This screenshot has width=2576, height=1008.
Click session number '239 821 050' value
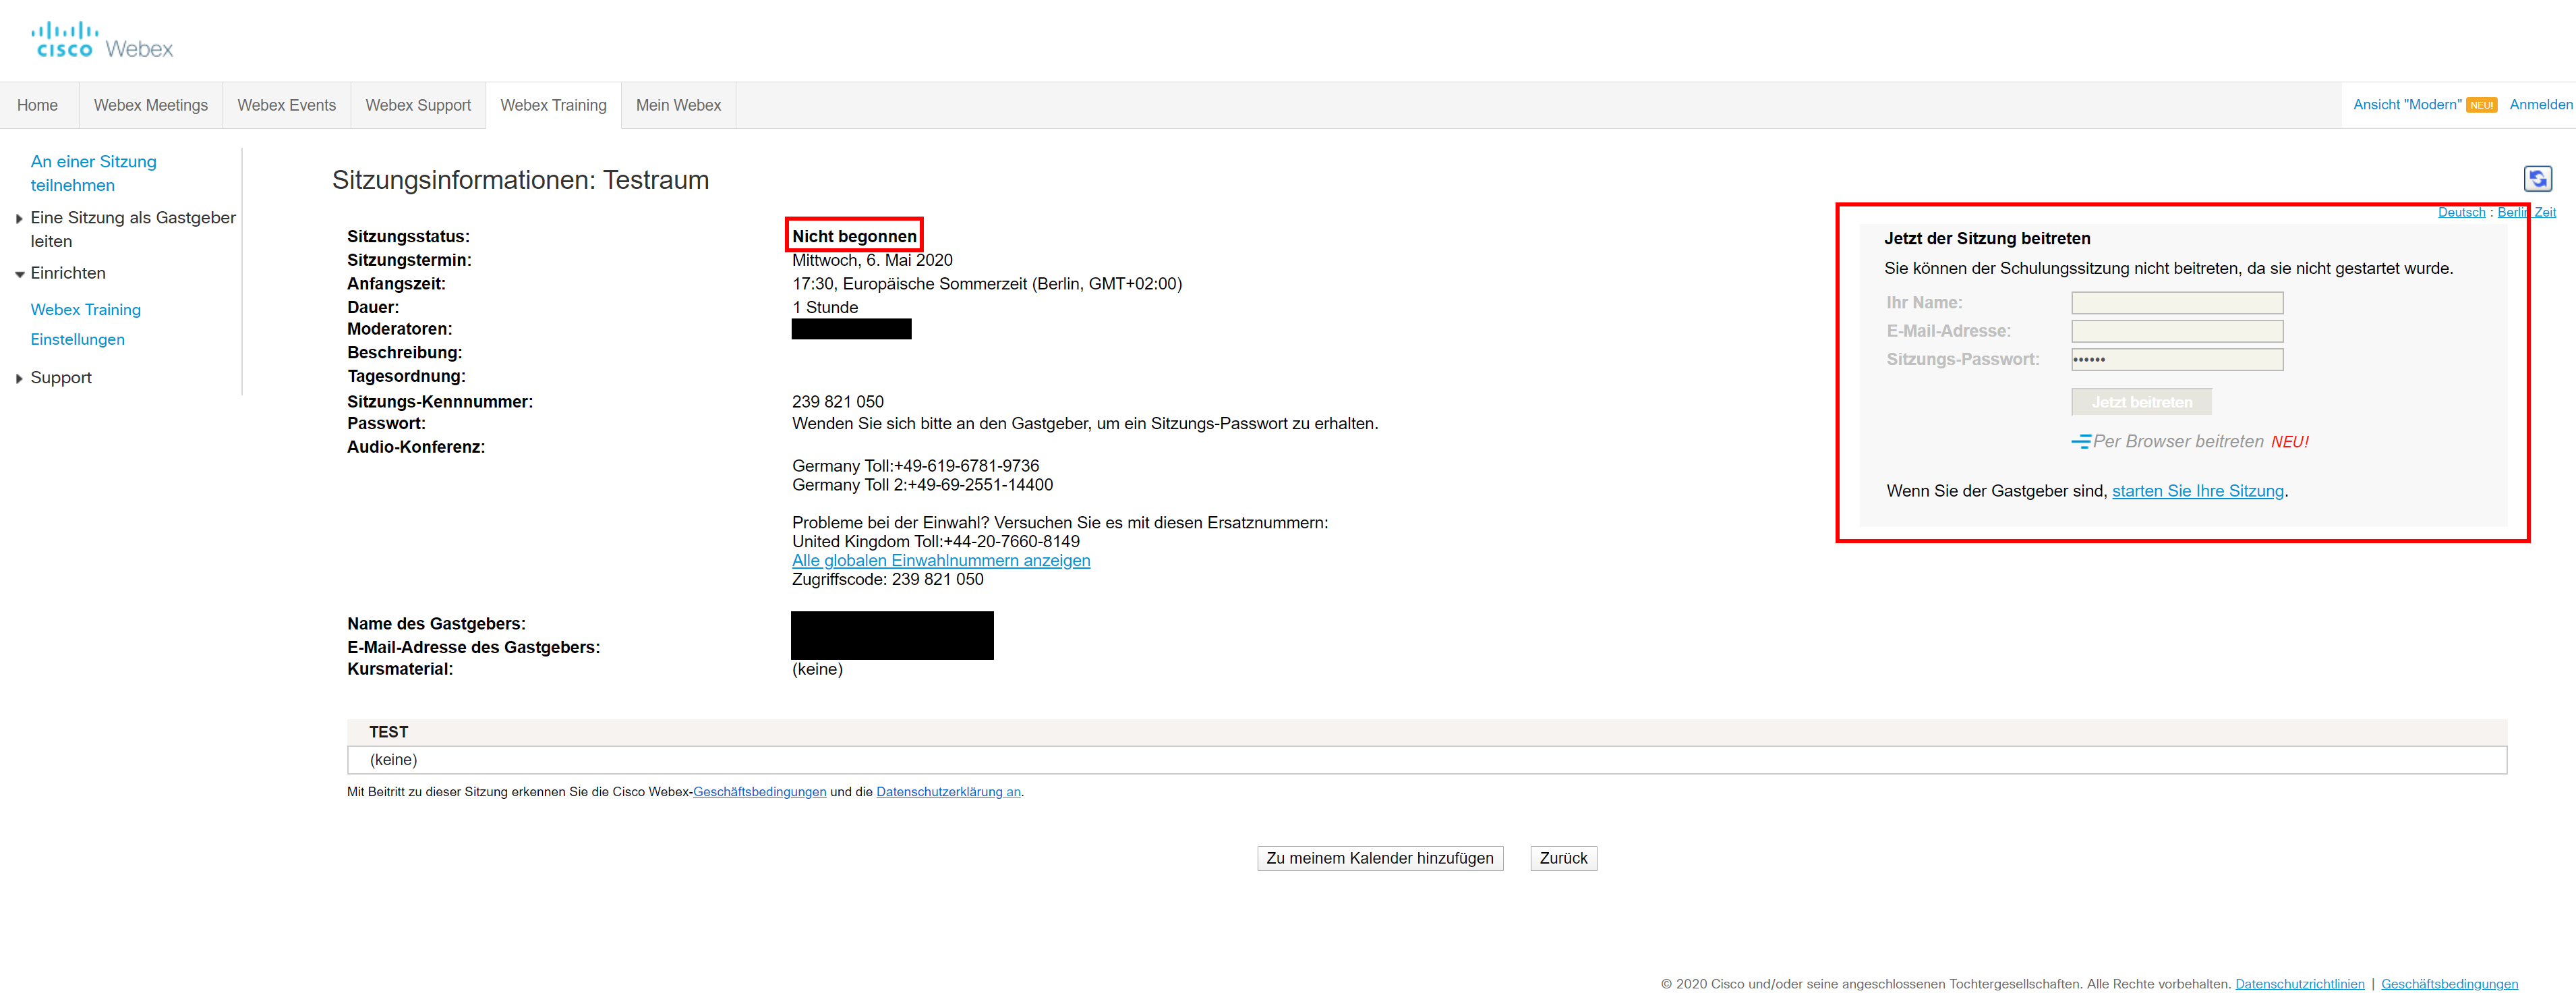click(x=838, y=401)
